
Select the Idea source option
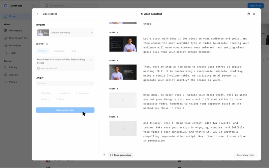tap(74, 51)
